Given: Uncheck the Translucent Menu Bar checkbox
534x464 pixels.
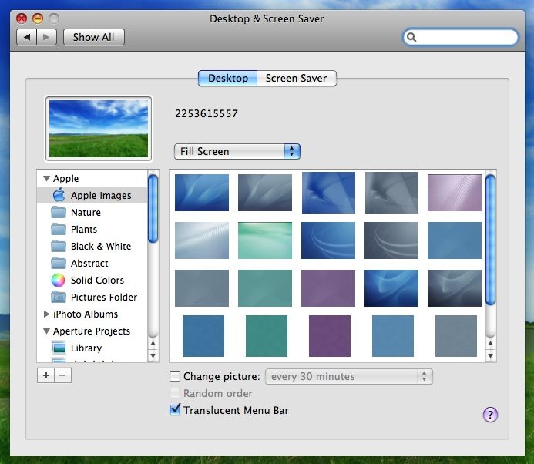Looking at the screenshot, I should [175, 409].
